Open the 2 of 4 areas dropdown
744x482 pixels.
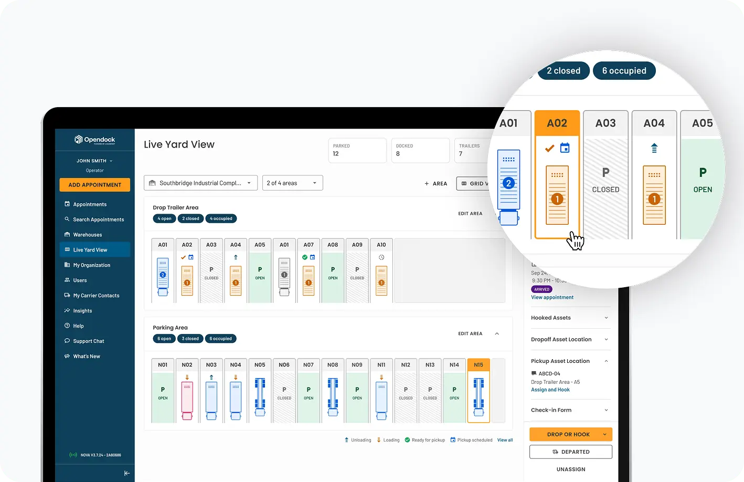click(x=292, y=183)
